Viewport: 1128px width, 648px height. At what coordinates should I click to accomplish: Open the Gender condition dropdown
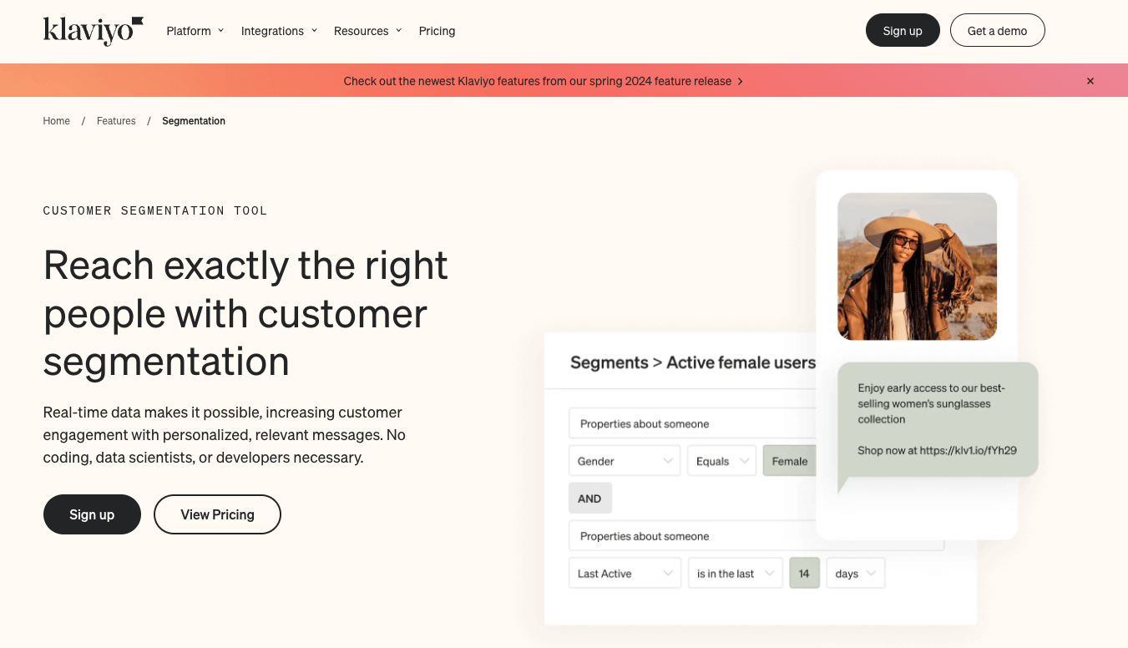[x=624, y=460]
